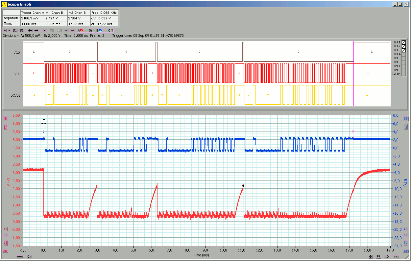Select the S1 toolbar button
The height and width of the screenshot is (261, 411).
15,30
